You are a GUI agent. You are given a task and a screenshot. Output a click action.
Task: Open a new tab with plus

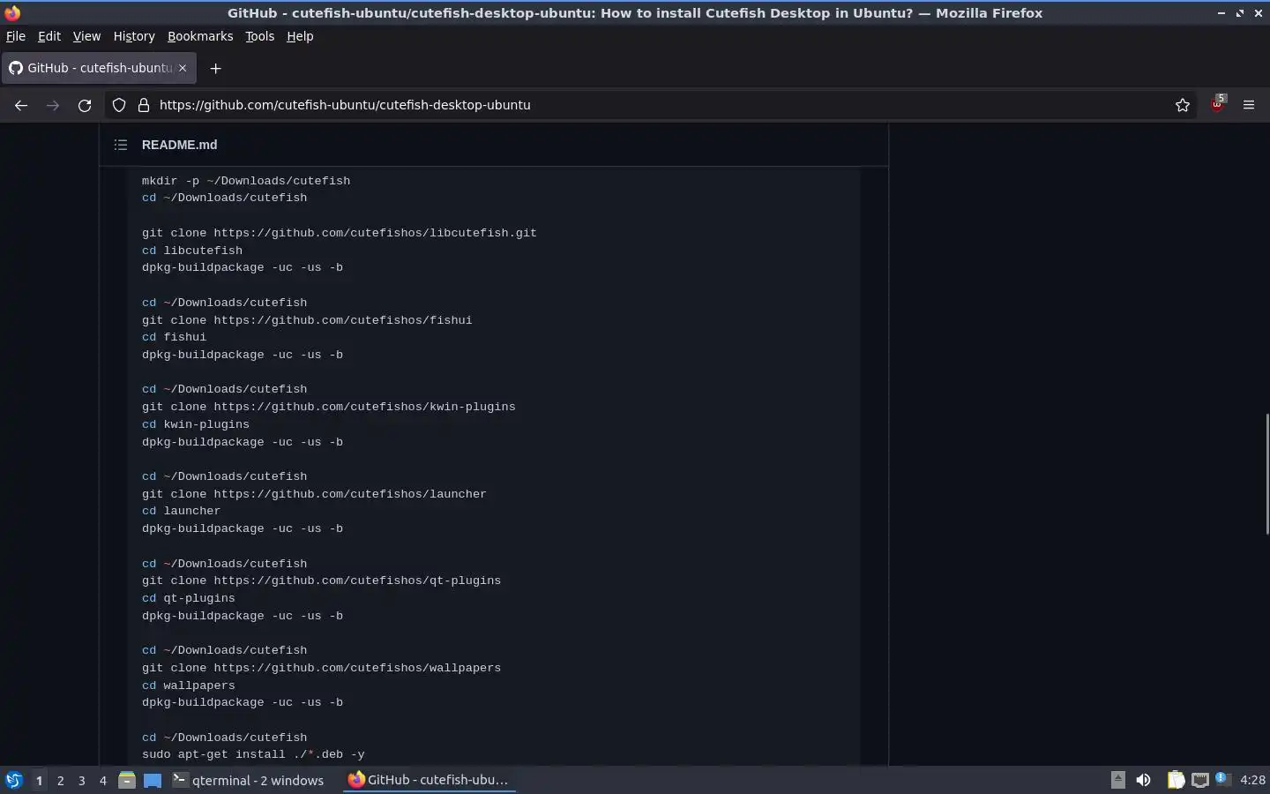coord(215,68)
